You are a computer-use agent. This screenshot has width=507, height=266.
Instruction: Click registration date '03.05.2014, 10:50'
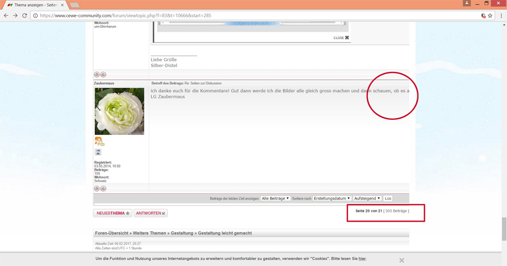tap(108, 166)
